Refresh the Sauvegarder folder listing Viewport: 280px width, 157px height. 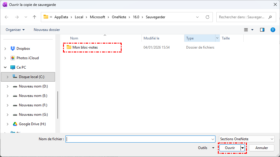pos(207,17)
